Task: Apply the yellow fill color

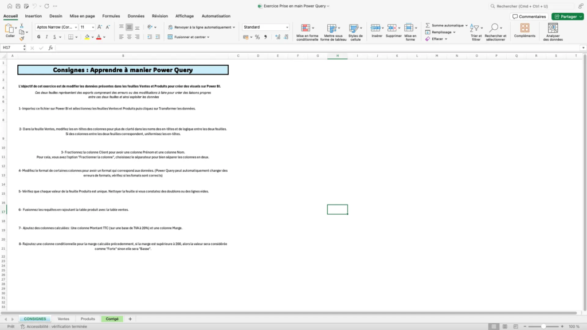Action: point(87,37)
